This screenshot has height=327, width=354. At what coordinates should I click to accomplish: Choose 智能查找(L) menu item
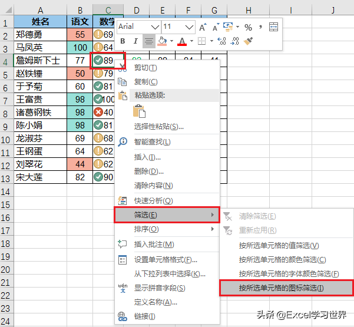[x=167, y=142]
